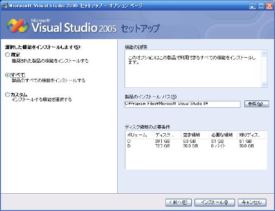Click the 3.1 GB required space cell
This screenshot has width=275, height=211.
click(x=217, y=141)
